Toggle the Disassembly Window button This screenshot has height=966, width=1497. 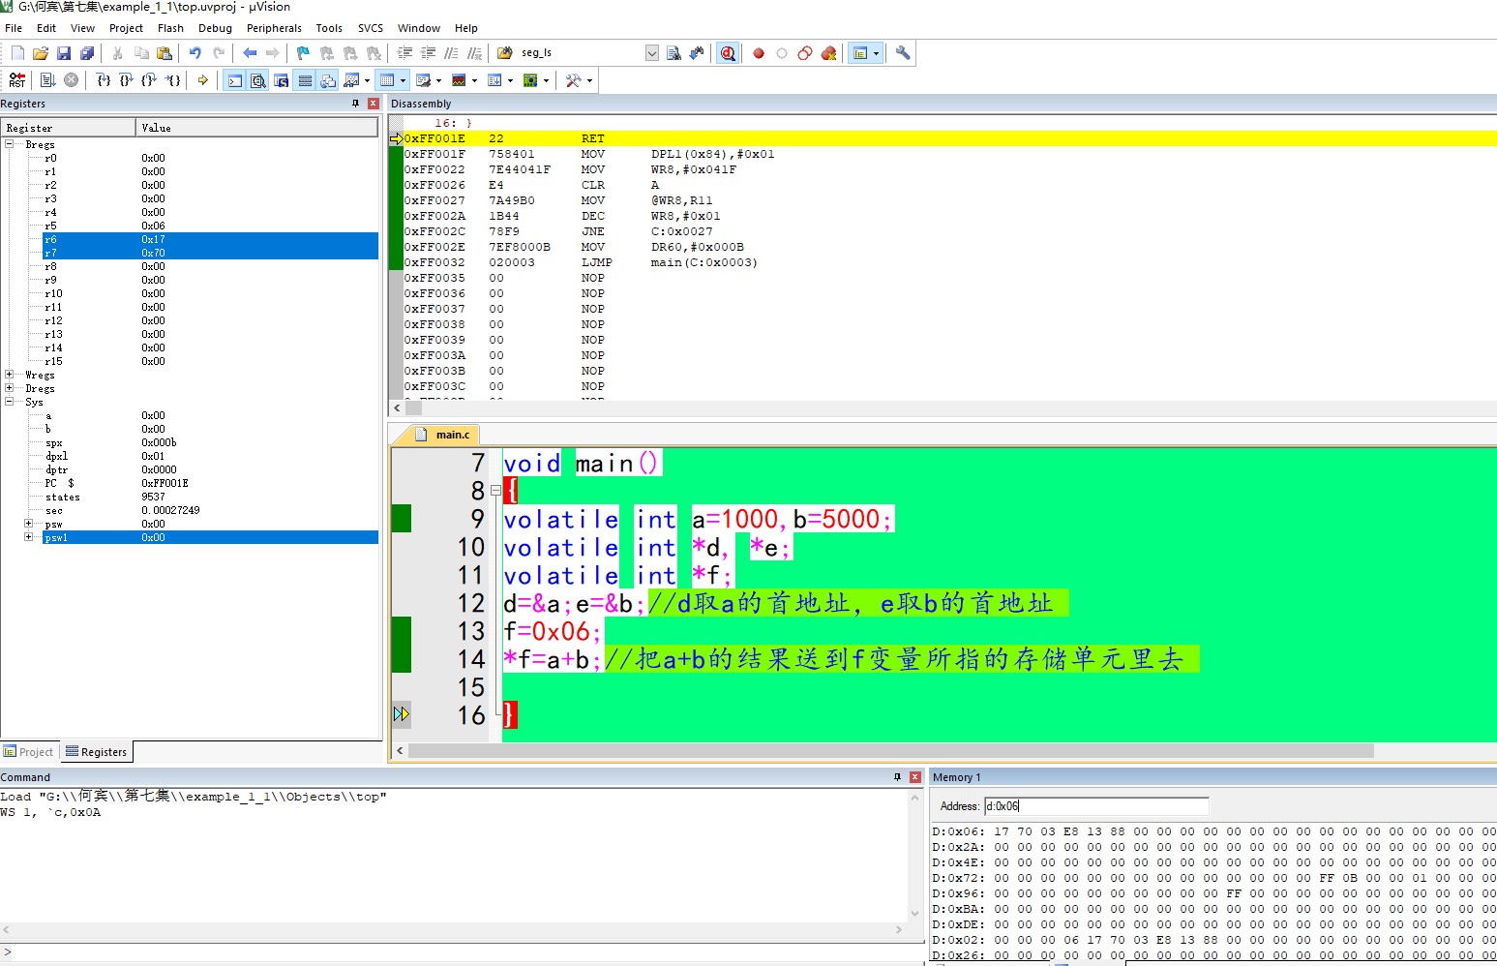pyautogui.click(x=258, y=80)
